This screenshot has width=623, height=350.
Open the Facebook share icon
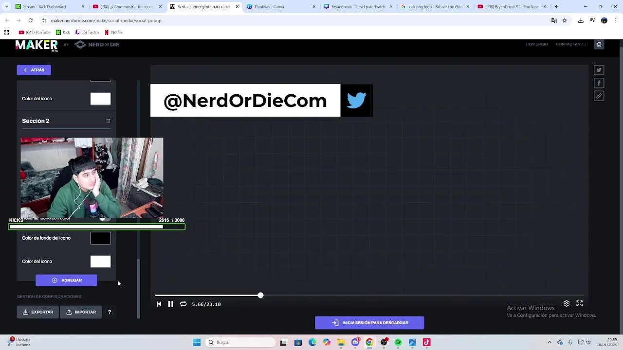(x=599, y=83)
